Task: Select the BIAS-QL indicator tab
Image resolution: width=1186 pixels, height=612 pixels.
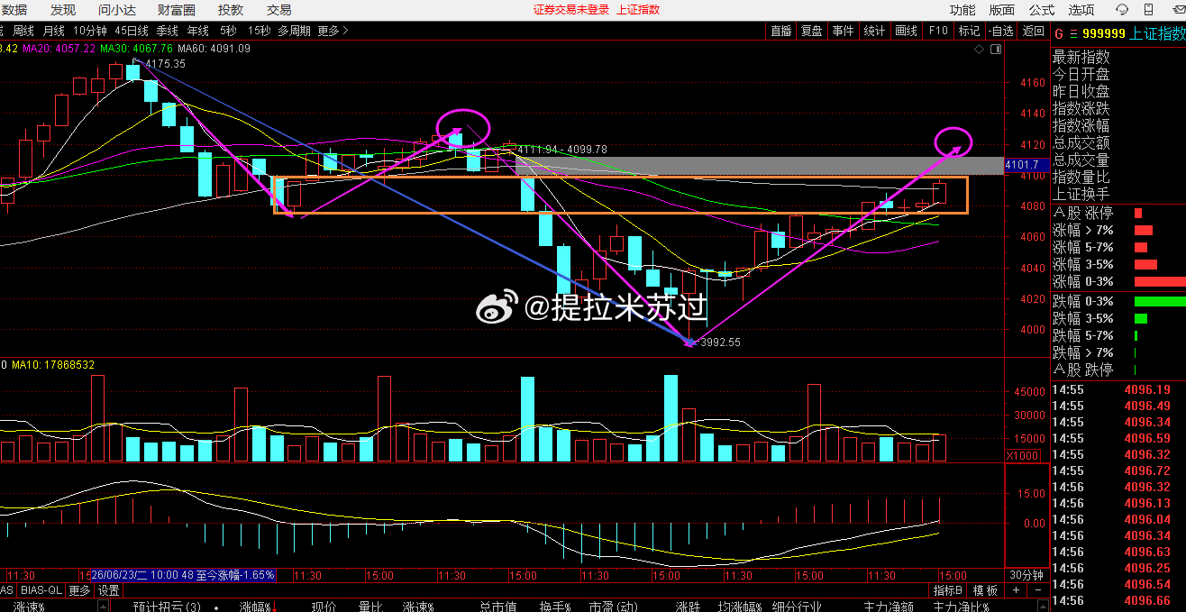Action: click(41, 590)
